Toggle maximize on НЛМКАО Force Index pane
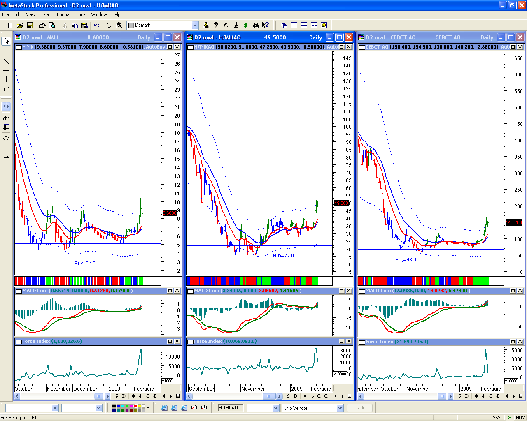This screenshot has width=527, height=421. [x=342, y=342]
